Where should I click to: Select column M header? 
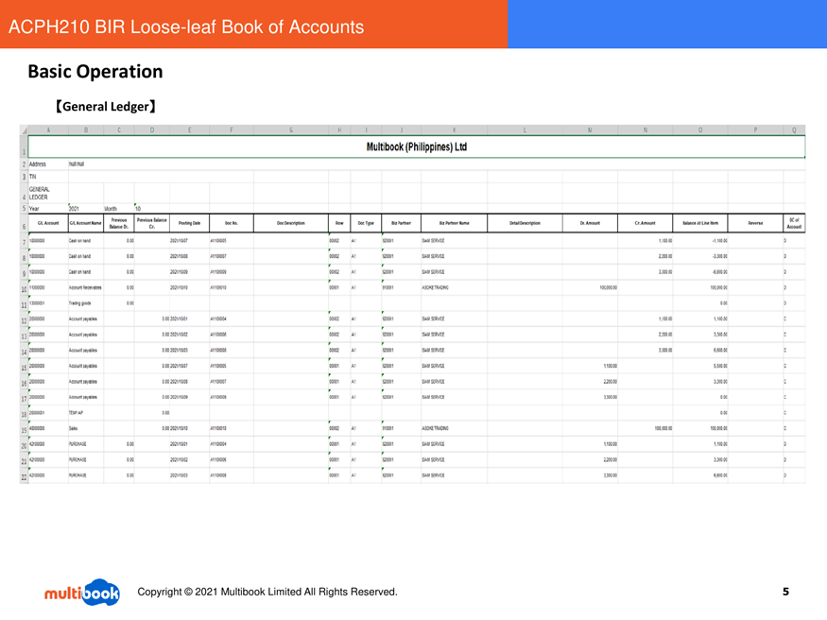pyautogui.click(x=590, y=130)
